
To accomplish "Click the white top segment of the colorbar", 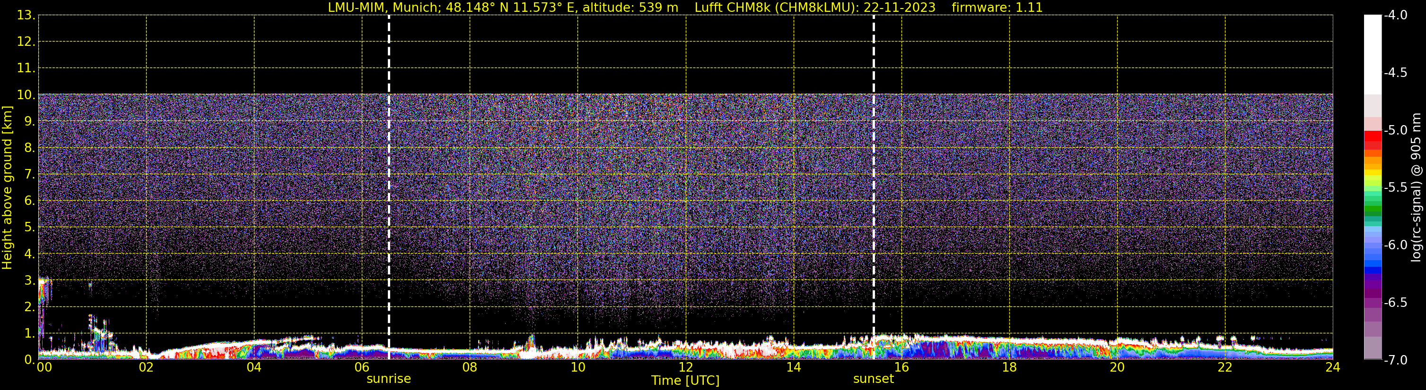I will point(1373,54).
